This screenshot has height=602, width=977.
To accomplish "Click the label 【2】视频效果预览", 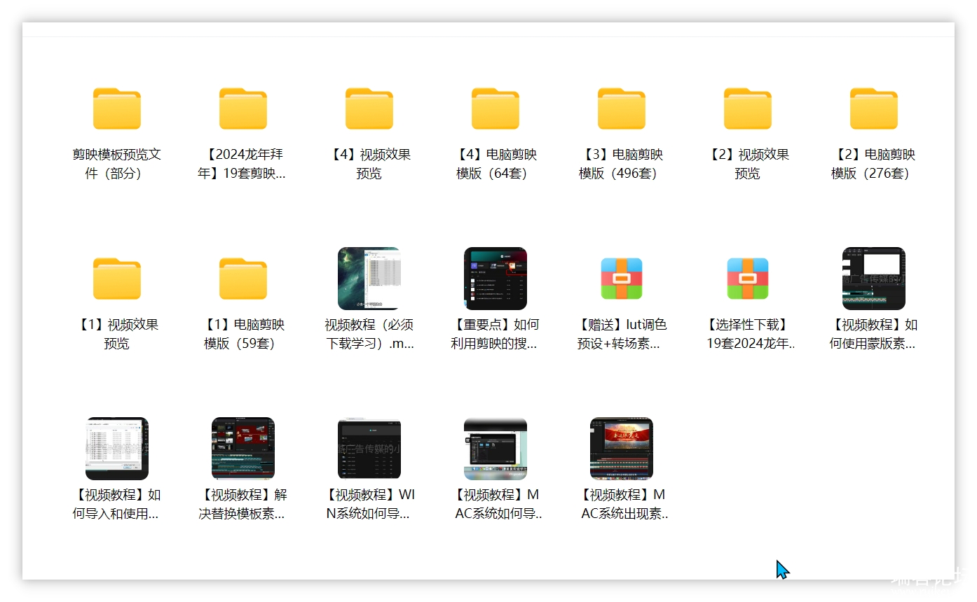I will [748, 164].
